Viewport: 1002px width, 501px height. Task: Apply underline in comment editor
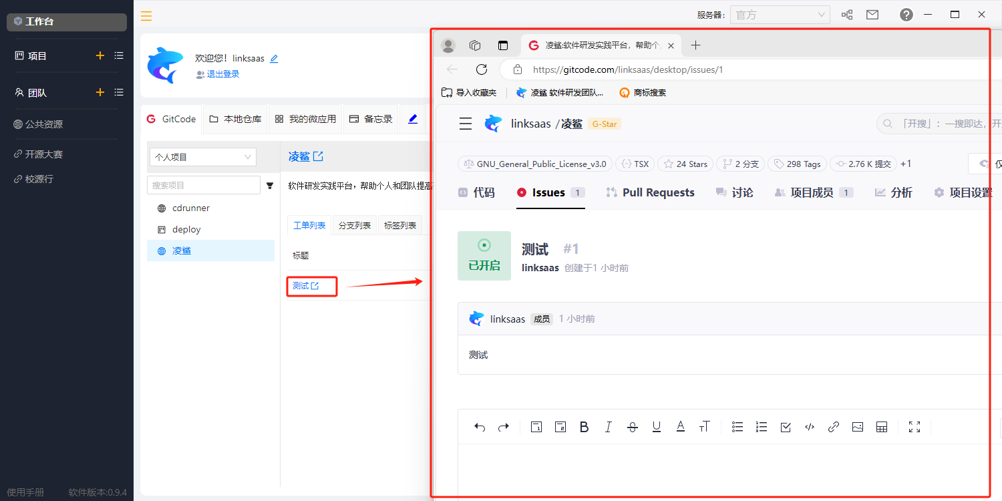click(x=657, y=428)
